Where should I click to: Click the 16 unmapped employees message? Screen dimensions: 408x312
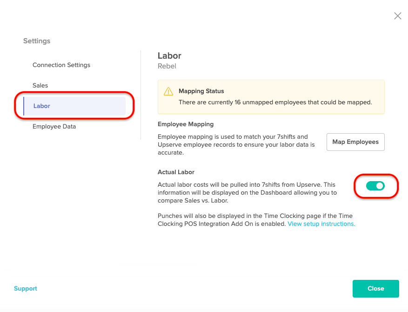tap(275, 102)
